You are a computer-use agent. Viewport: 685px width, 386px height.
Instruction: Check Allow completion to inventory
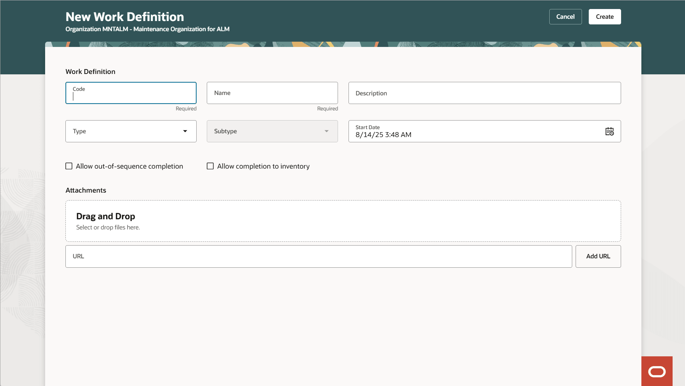210,166
